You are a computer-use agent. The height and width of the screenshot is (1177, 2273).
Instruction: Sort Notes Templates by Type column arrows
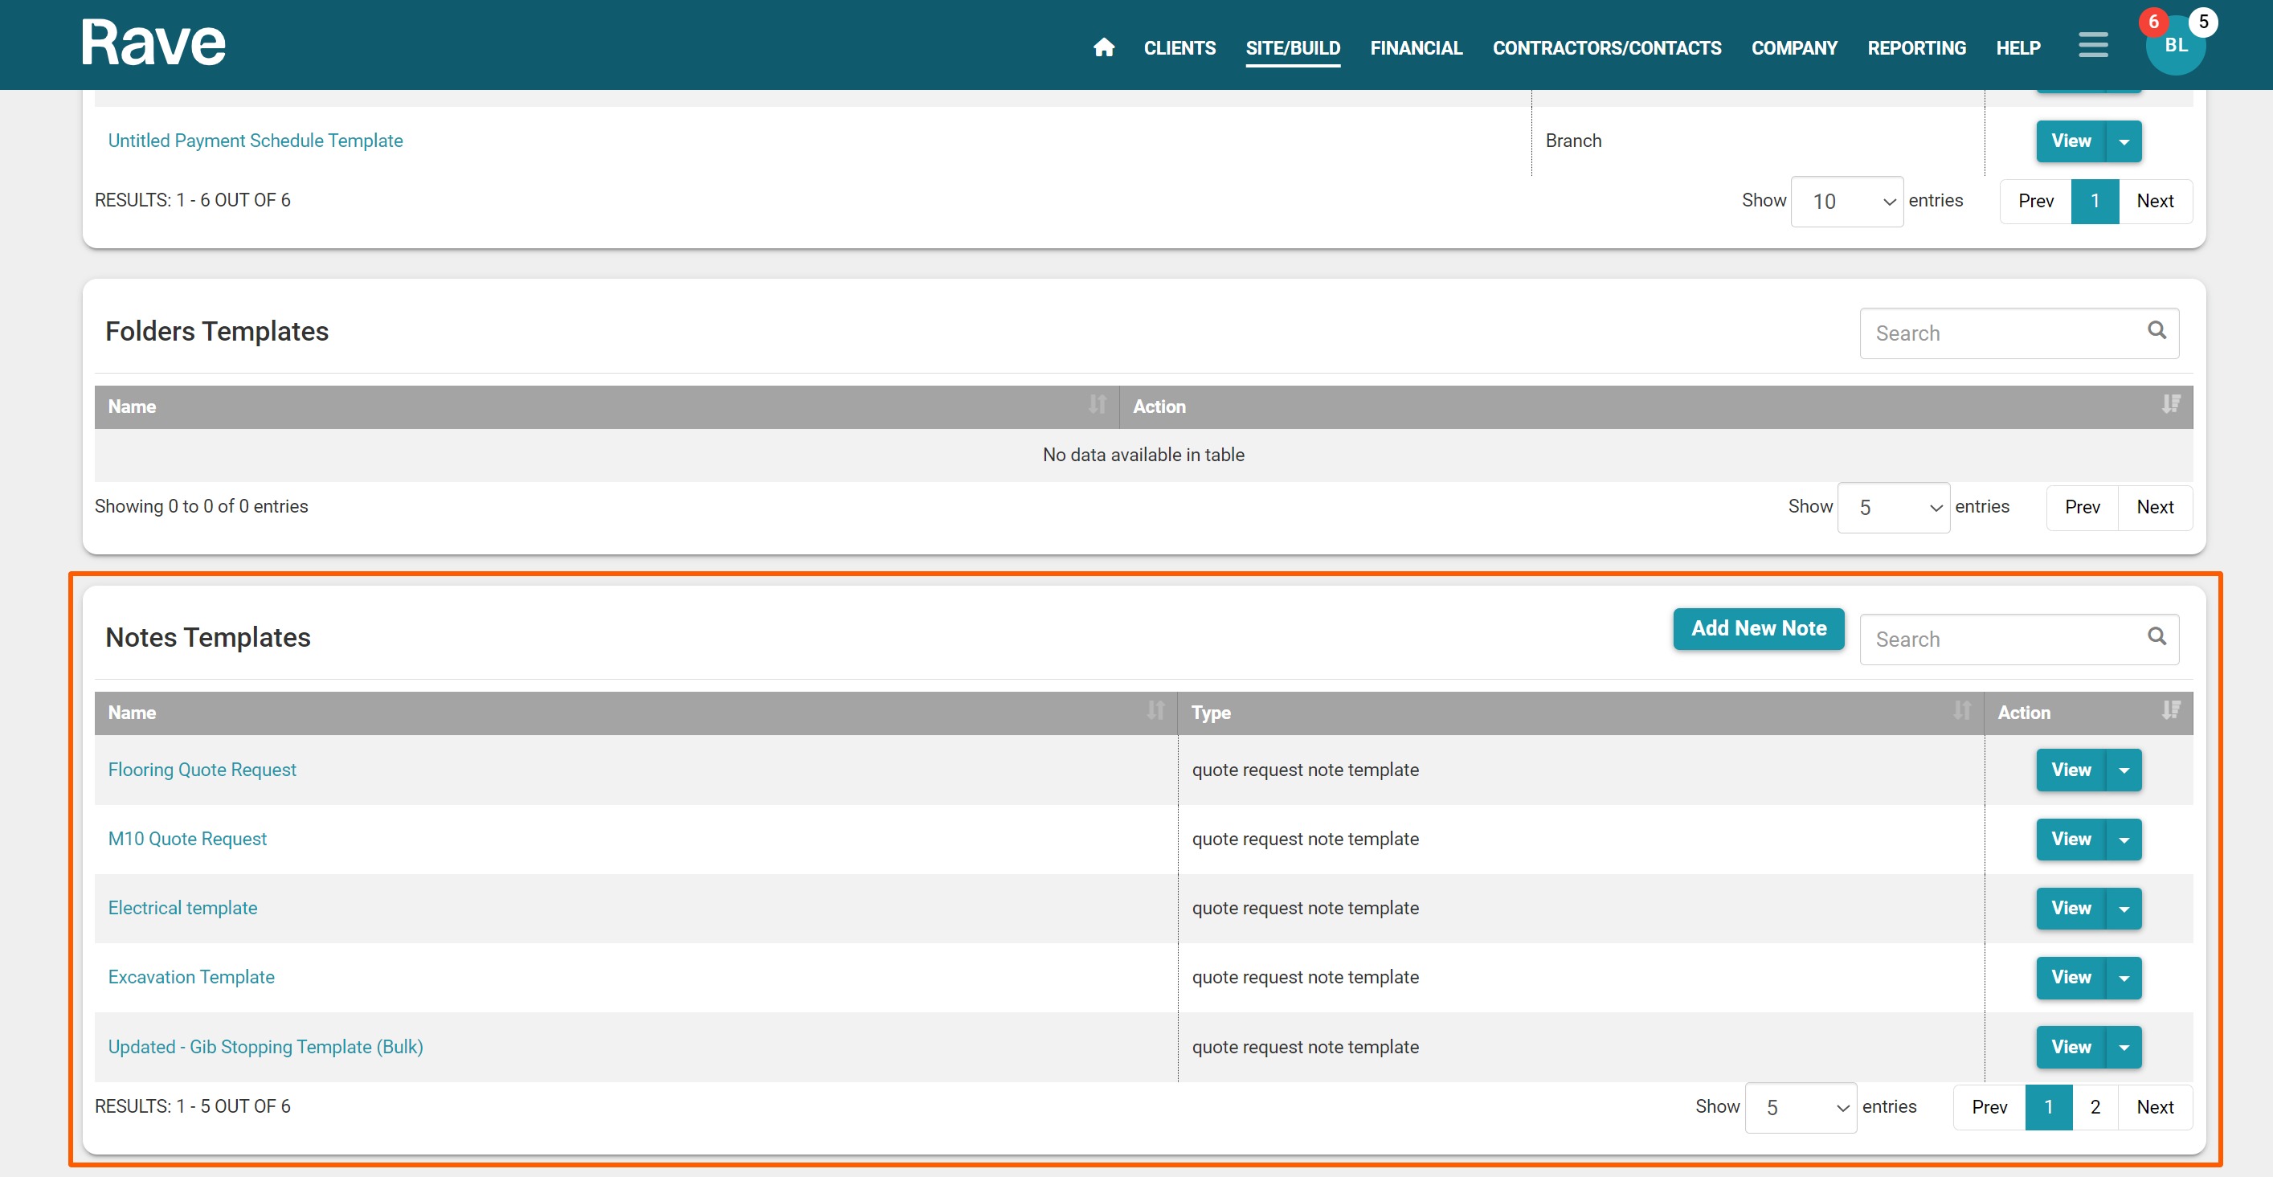(1960, 710)
